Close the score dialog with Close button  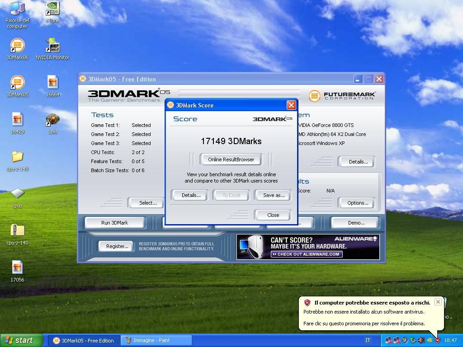click(x=273, y=215)
